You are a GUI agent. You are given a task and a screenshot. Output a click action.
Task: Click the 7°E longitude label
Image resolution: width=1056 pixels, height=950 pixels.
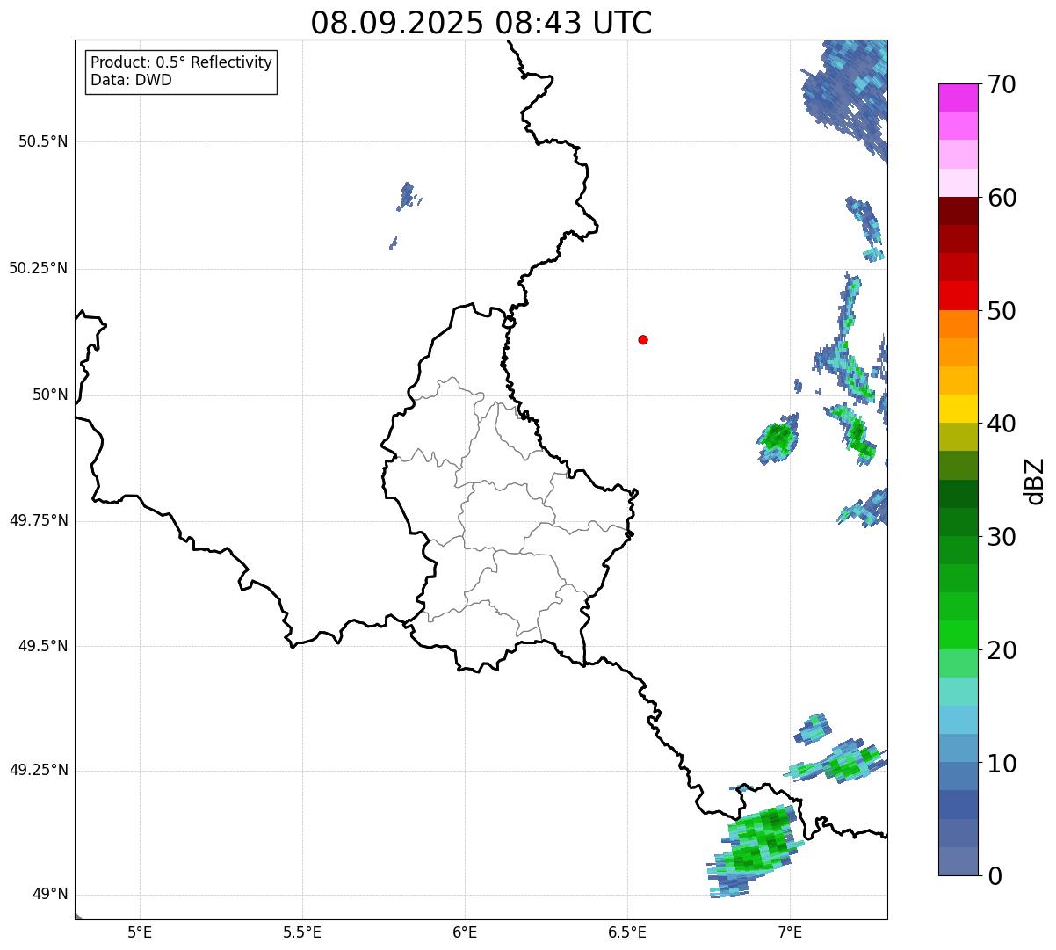(x=790, y=932)
